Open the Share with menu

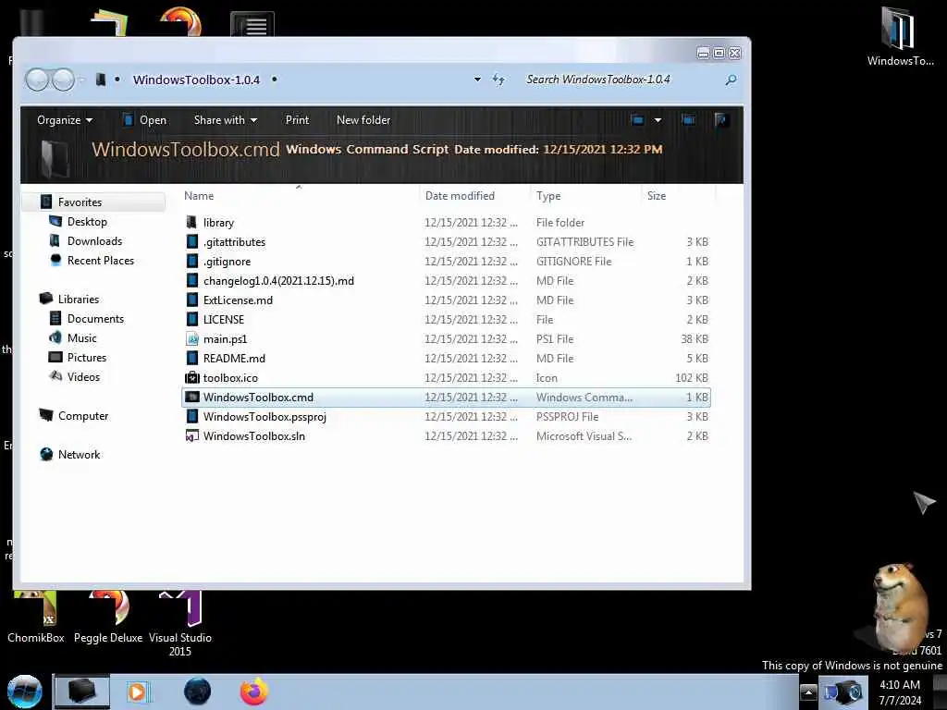(226, 120)
